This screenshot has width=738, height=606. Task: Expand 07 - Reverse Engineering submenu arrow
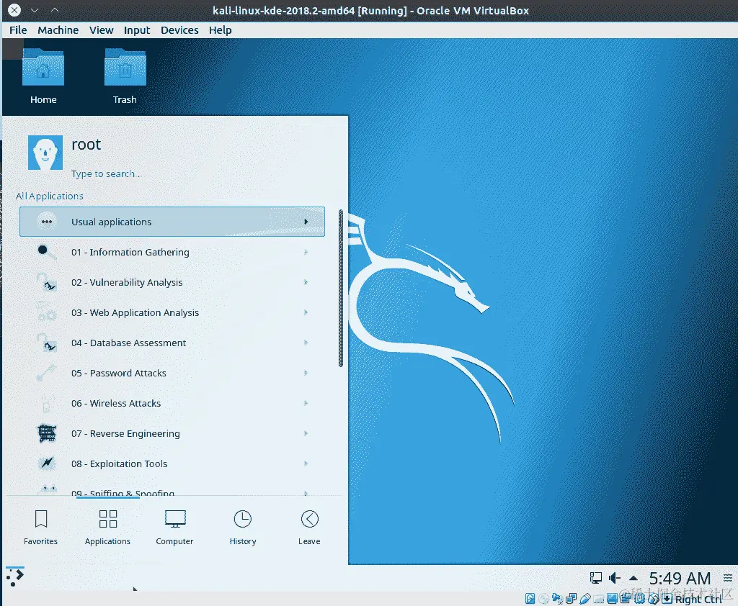click(306, 433)
